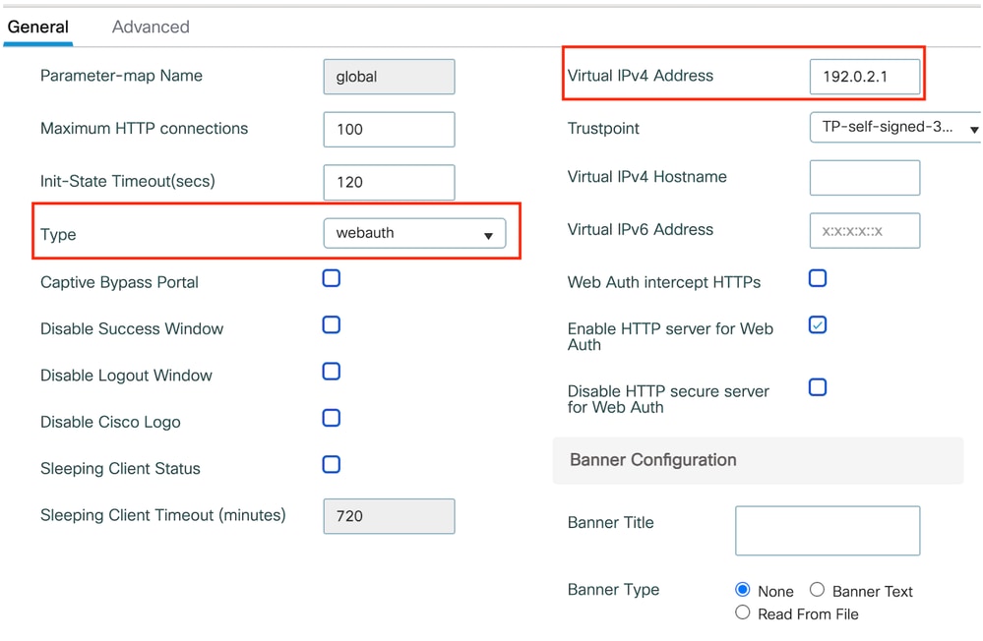Choose the Read From File radio

742,612
